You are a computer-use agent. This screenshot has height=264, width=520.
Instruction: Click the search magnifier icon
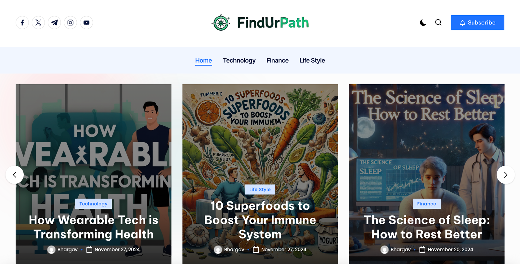pyautogui.click(x=438, y=22)
